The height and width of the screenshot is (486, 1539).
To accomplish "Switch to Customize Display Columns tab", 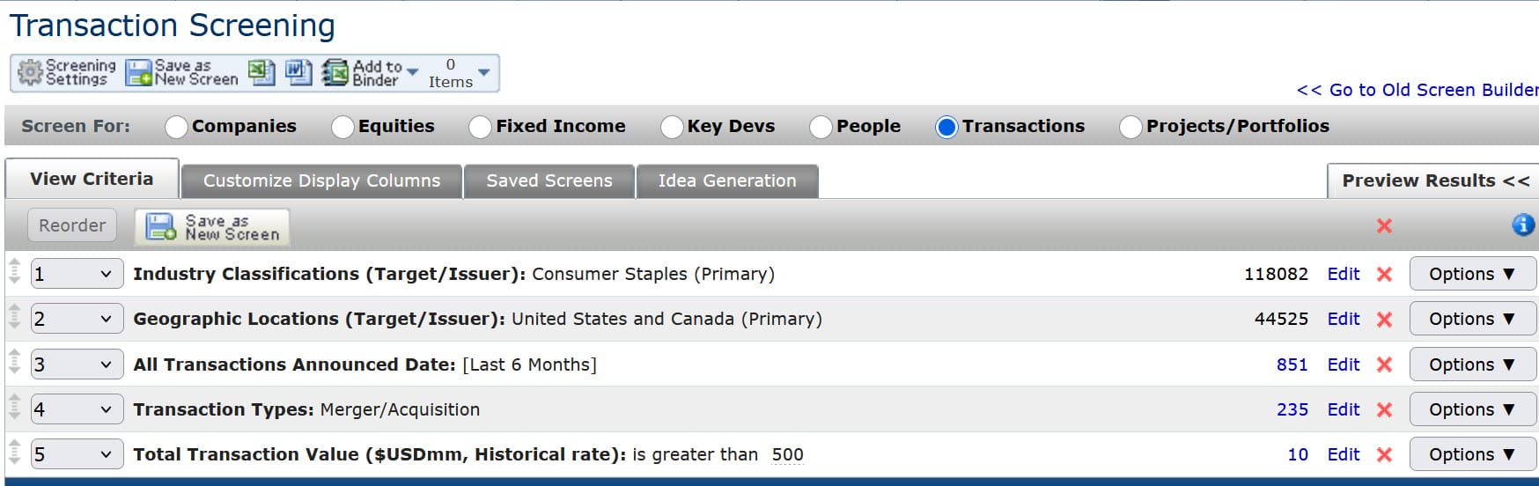I will pos(321,181).
